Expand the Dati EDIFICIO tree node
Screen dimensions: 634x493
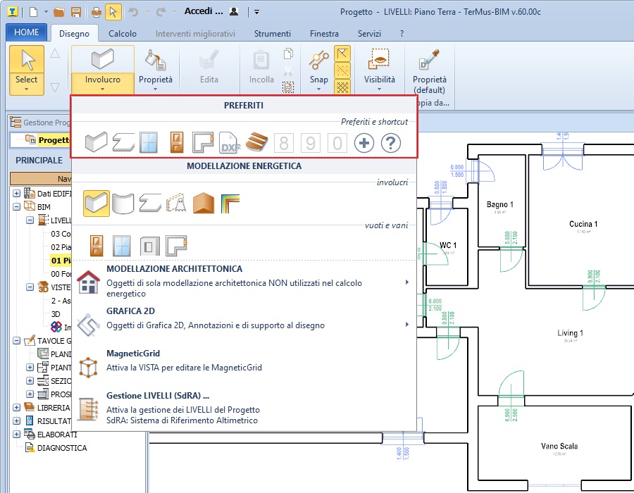(17, 194)
